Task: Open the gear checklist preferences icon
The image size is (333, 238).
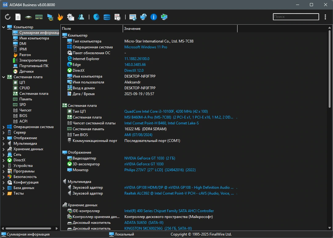Action: pos(71,17)
